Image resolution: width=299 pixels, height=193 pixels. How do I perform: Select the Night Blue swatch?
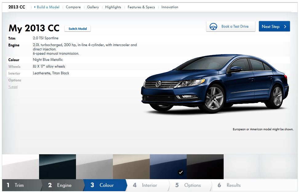[168, 167]
